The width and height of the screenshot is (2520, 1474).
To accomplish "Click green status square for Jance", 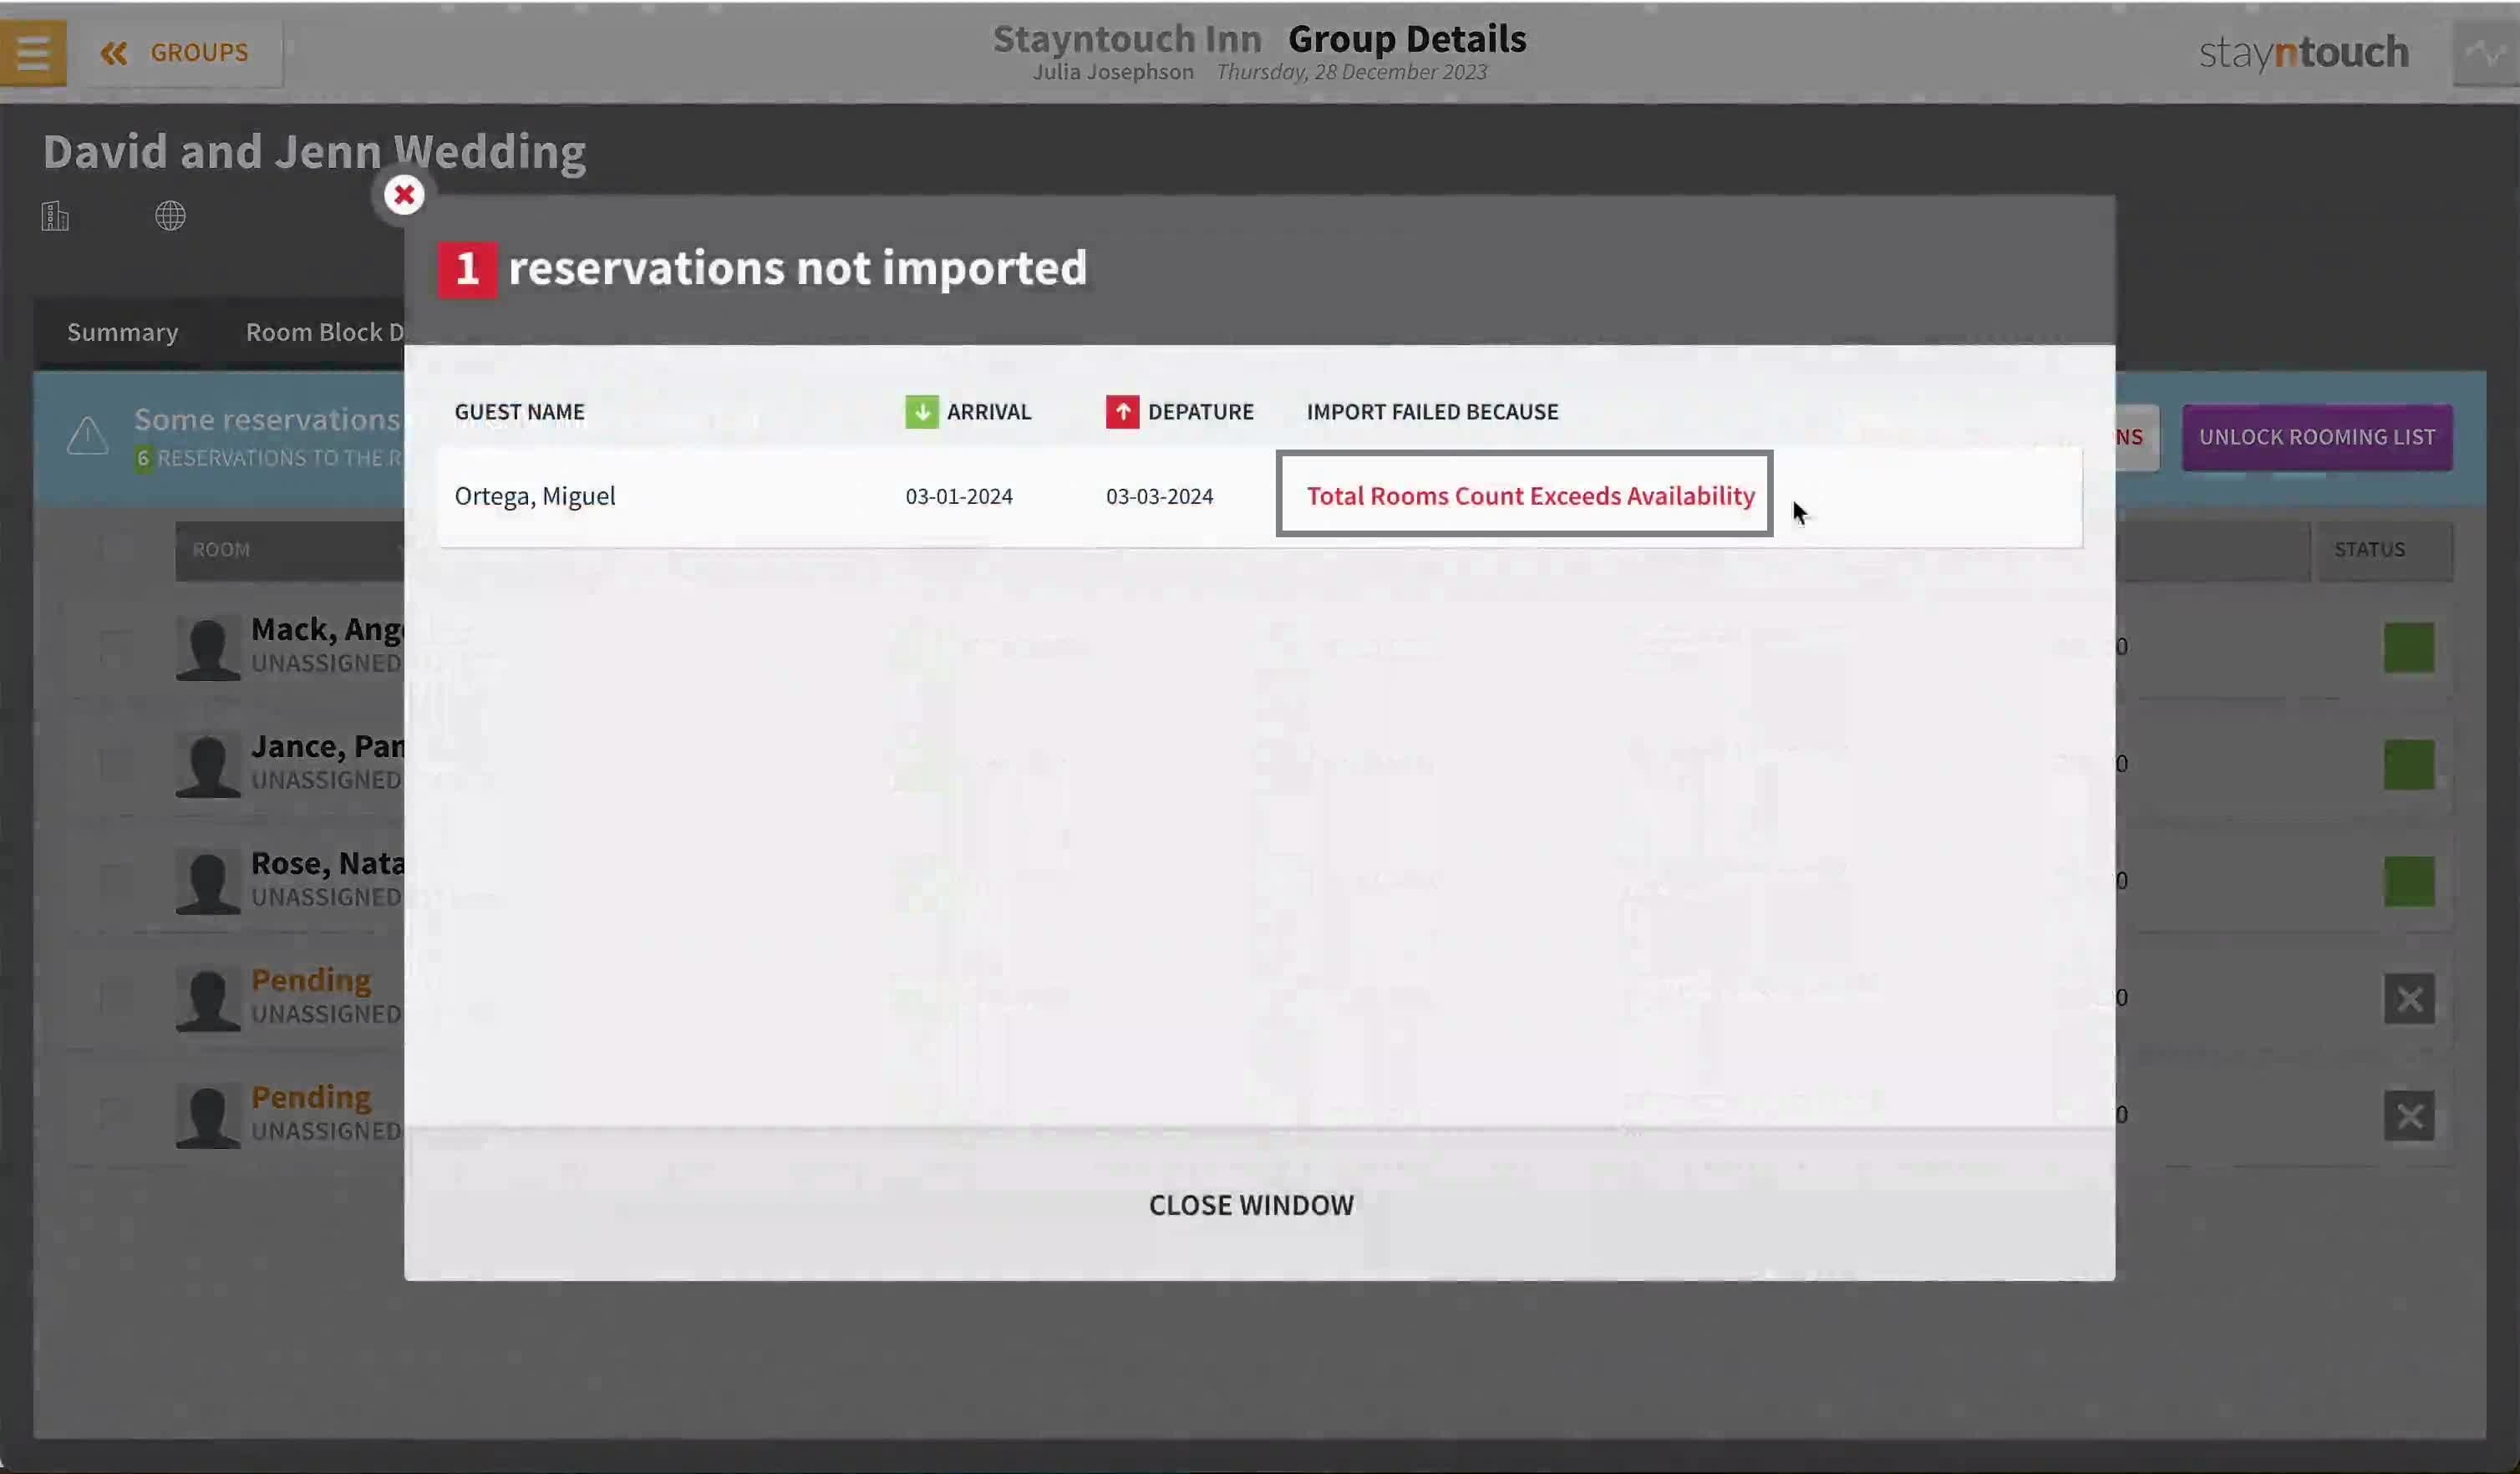I will [2409, 765].
